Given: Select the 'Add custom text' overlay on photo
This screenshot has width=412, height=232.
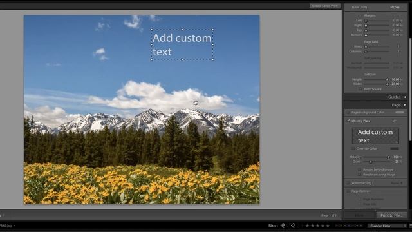Looking at the screenshot, I should point(182,44).
